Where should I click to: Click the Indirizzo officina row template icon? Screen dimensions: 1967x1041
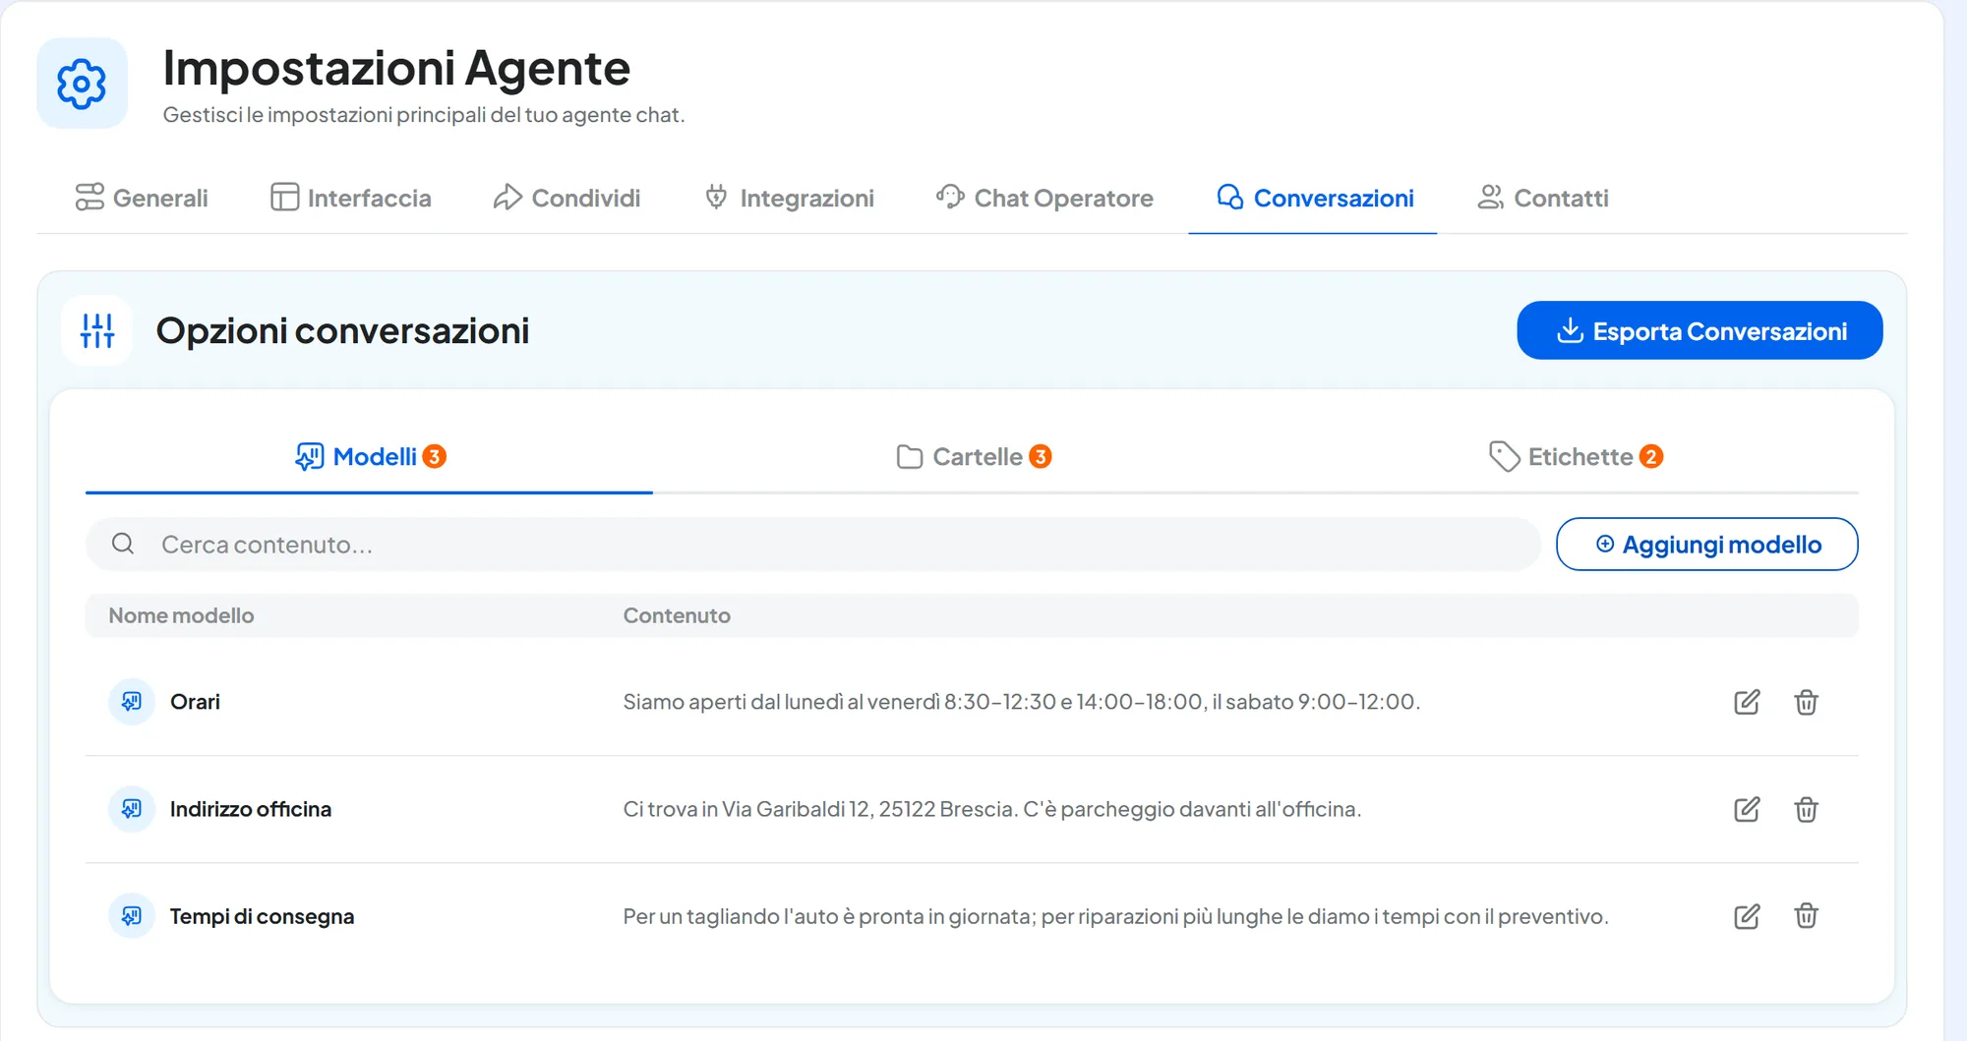point(132,809)
